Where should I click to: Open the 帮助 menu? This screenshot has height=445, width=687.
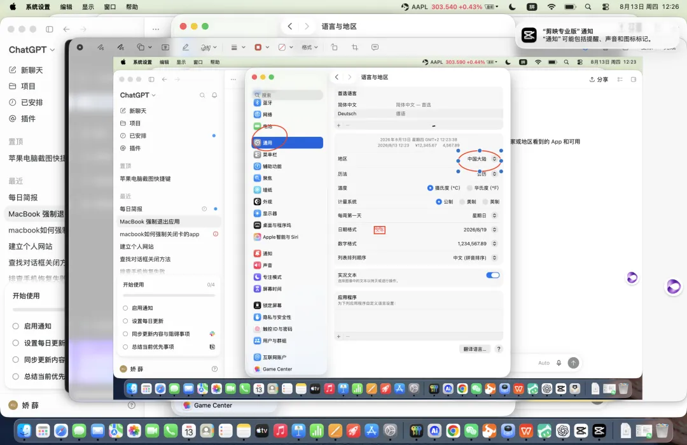[132, 7]
